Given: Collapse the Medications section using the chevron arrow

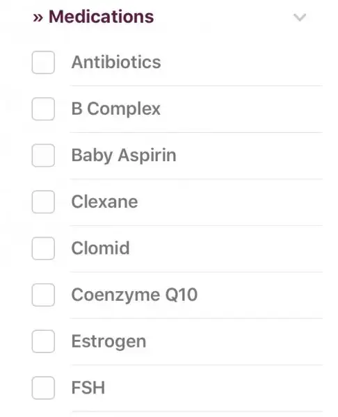Looking at the screenshot, I should point(300,17).
